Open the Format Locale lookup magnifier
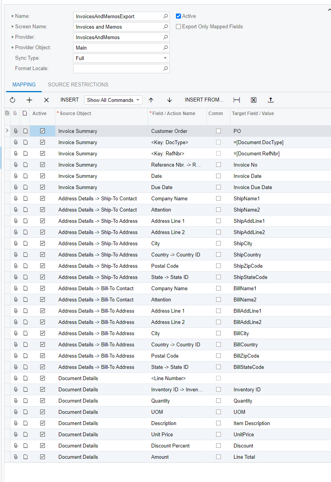 point(165,69)
